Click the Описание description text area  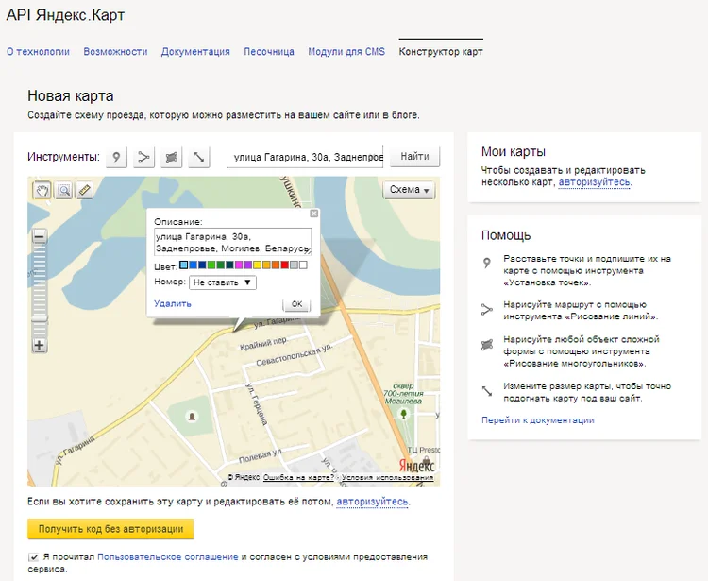click(233, 242)
